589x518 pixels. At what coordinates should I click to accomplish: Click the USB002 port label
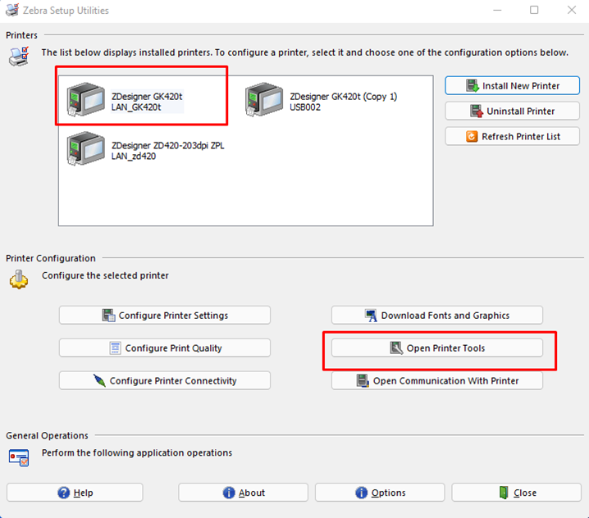[305, 107]
